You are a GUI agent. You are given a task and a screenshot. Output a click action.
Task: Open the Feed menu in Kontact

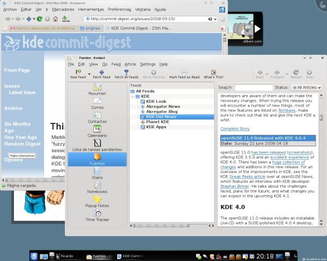point(116,64)
